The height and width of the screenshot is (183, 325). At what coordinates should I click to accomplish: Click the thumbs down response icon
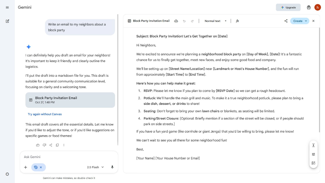coord(44,145)
